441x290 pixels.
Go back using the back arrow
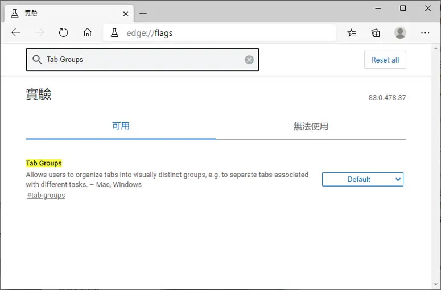16,32
